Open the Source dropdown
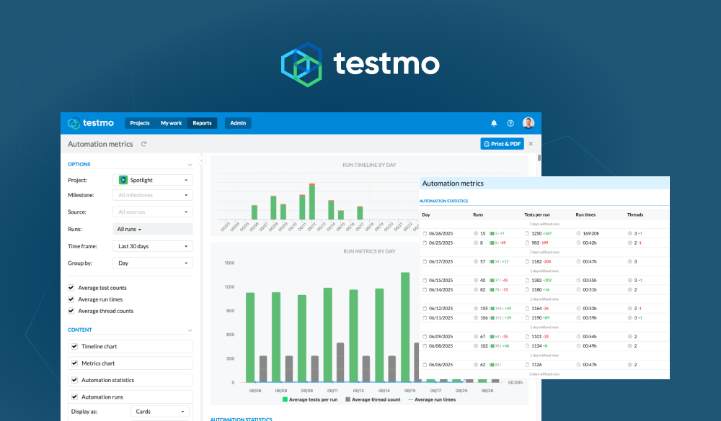The height and width of the screenshot is (421, 721). click(x=153, y=212)
